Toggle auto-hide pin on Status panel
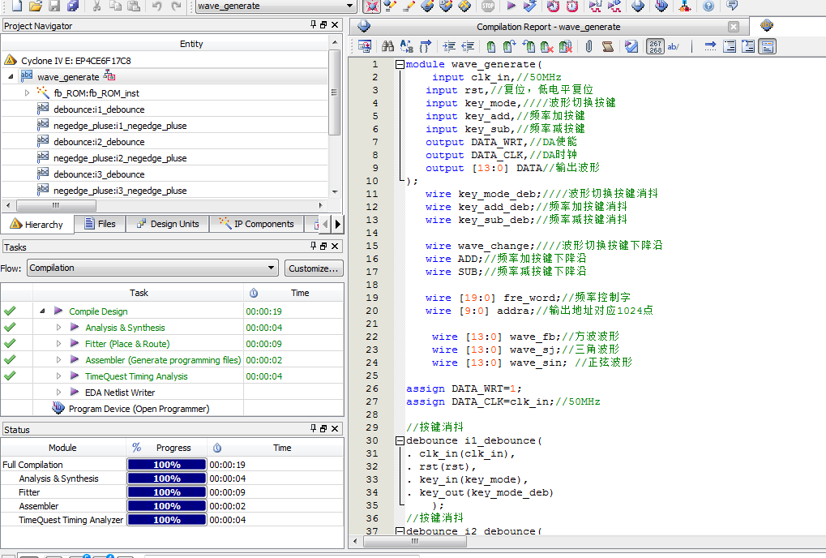826x558 pixels. coord(314,428)
